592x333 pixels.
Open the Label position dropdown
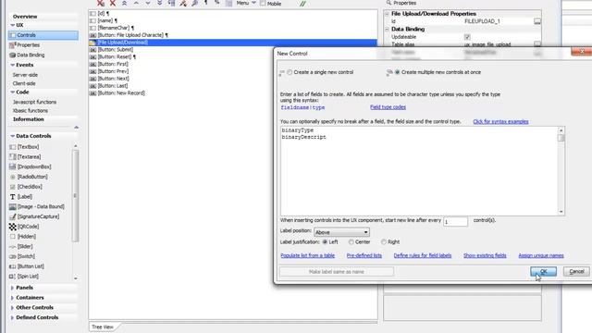pos(341,232)
